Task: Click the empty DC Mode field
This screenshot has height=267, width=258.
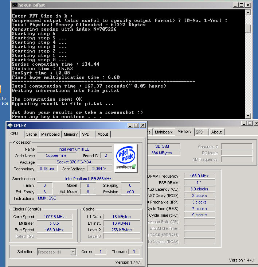Action: (237, 153)
